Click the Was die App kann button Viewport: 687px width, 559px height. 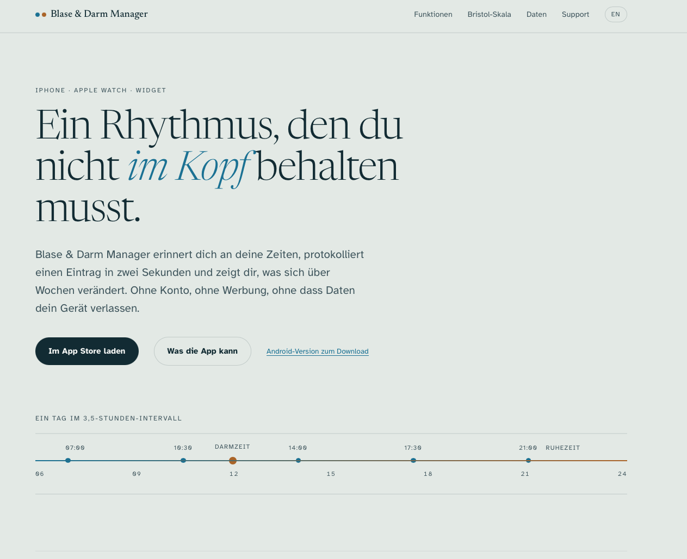tap(202, 351)
